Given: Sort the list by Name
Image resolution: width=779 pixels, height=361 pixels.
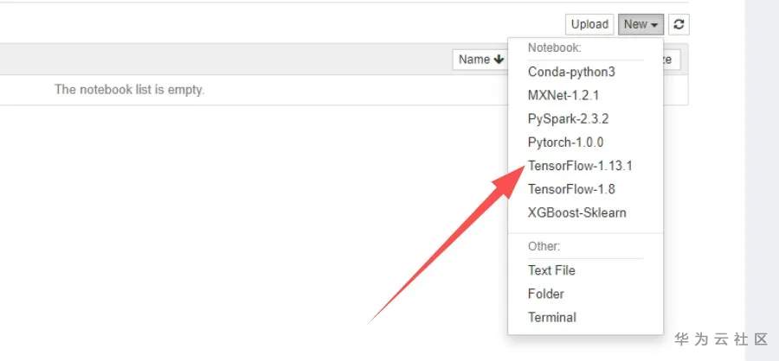Looking at the screenshot, I should coord(475,60).
